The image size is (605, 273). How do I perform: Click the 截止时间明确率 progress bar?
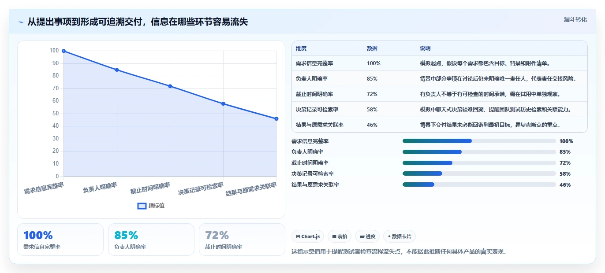coord(479,163)
